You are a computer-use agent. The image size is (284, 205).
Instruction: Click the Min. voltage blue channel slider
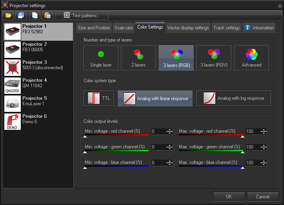(117, 167)
